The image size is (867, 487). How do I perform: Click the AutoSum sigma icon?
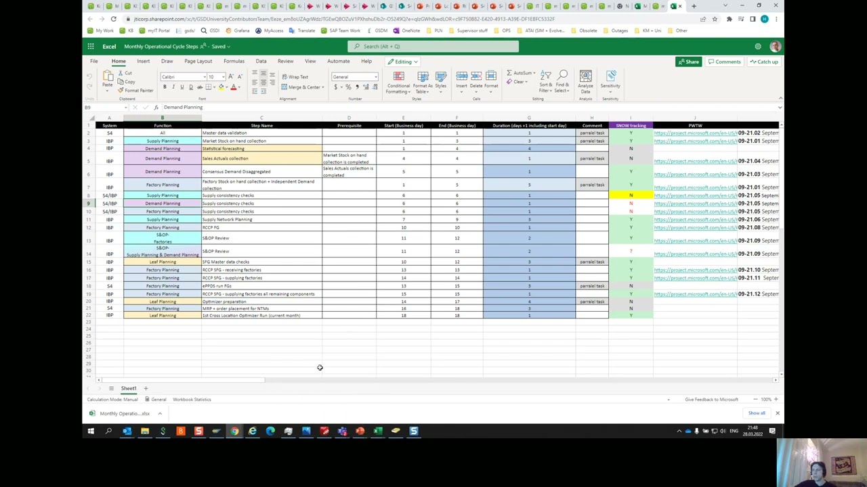[x=510, y=73]
